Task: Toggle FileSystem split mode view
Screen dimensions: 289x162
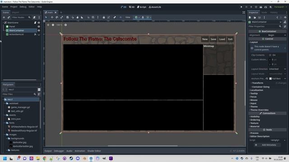Action: 39,90
